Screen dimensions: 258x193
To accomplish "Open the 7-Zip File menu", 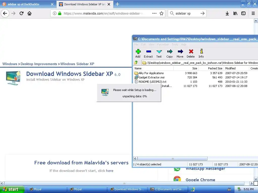I will 136,44.
